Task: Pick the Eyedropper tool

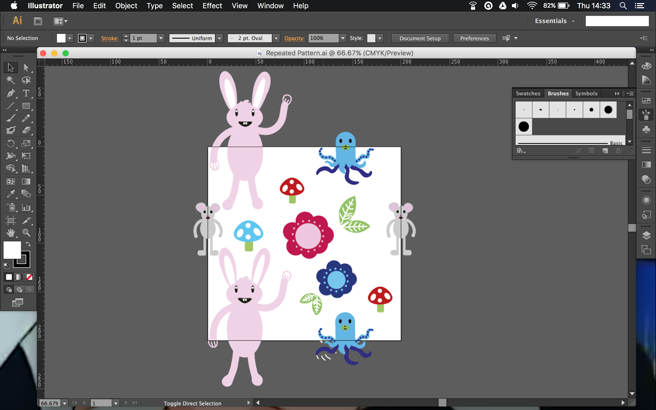Action: tap(11, 194)
